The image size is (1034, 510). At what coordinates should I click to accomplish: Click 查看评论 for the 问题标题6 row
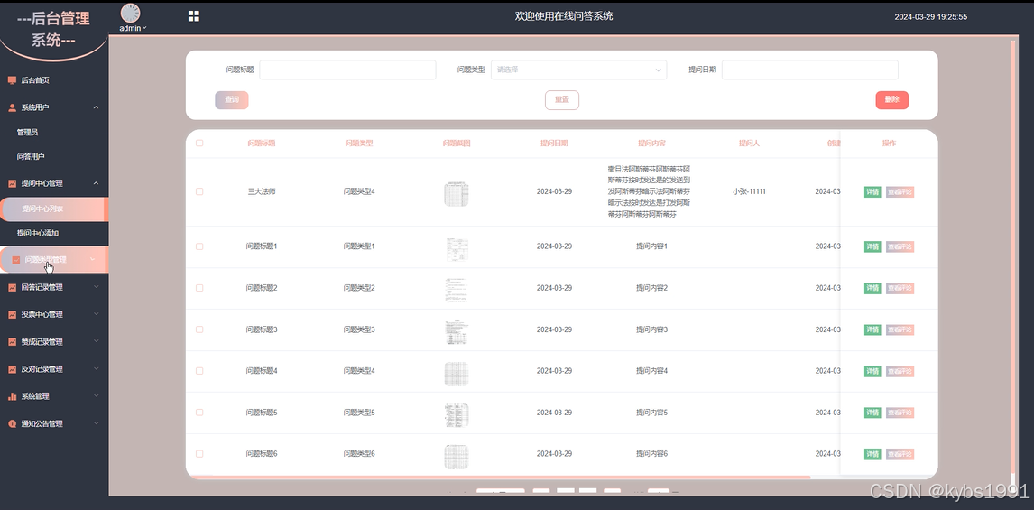[900, 455]
